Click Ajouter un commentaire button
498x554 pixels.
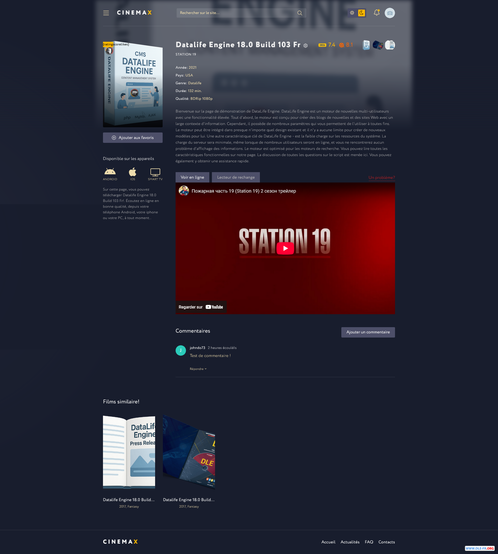click(368, 332)
